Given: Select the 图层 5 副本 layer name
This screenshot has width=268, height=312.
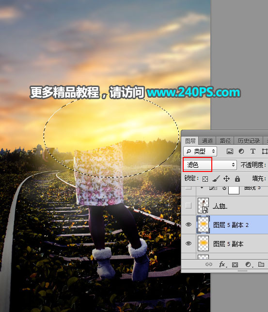Looking at the screenshot, I should tap(228, 244).
